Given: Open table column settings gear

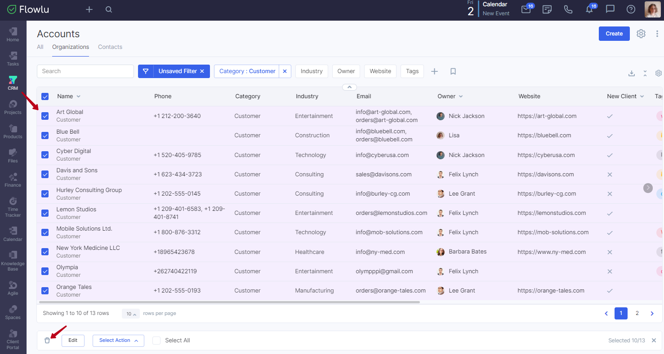Looking at the screenshot, I should (659, 73).
